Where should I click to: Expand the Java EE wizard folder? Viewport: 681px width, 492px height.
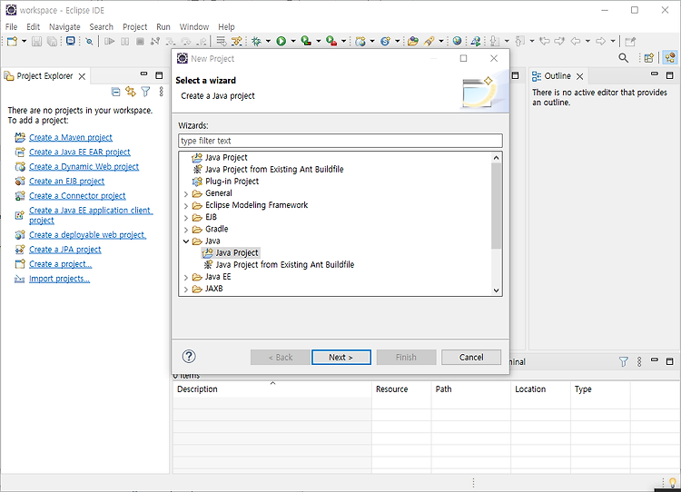pyautogui.click(x=186, y=277)
